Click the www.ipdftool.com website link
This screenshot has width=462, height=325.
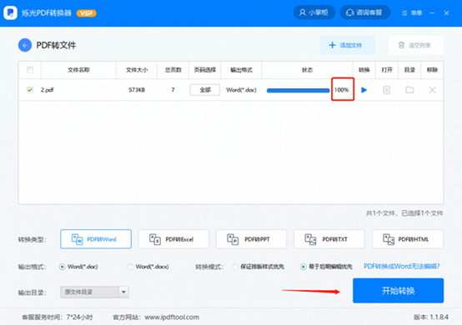pyautogui.click(x=172, y=317)
